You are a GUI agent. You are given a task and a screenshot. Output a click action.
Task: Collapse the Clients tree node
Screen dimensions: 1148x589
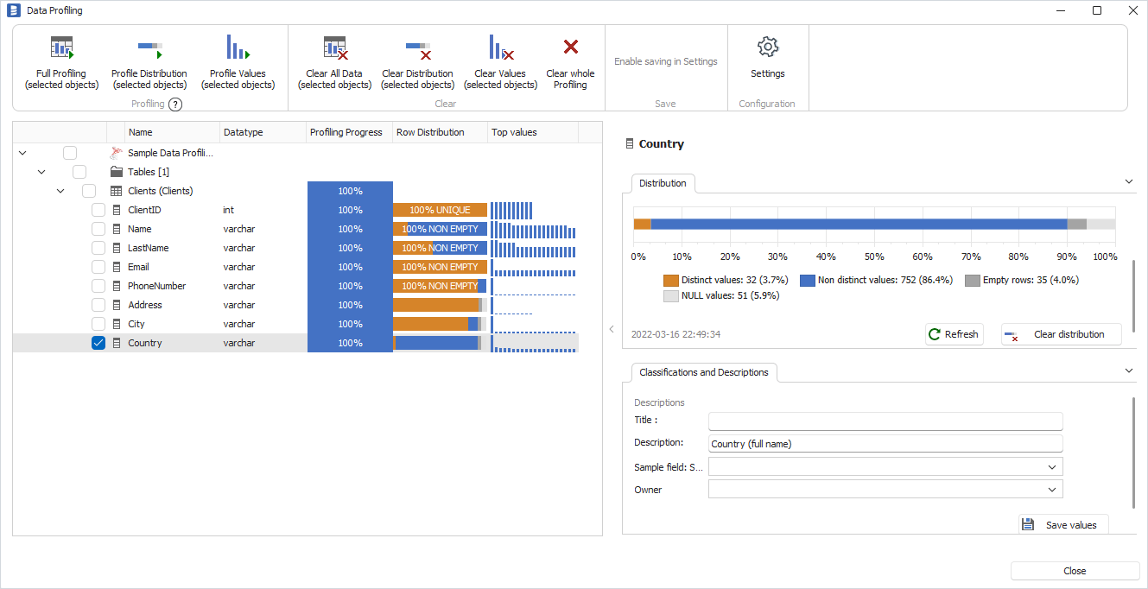click(x=60, y=190)
